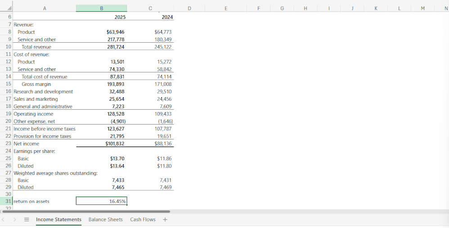449x228 pixels.
Task: Select row 31 header
Action: pyautogui.click(x=6, y=201)
